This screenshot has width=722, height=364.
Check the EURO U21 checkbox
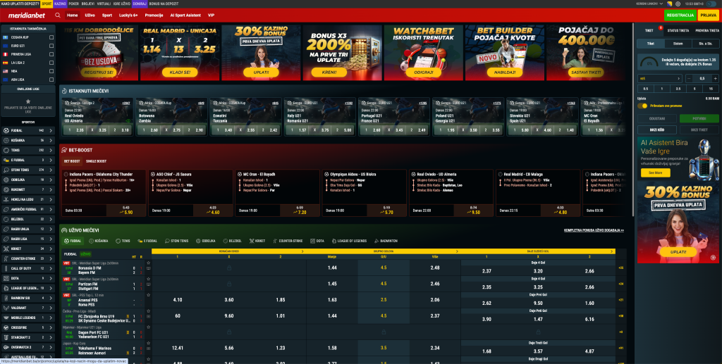tap(51, 46)
